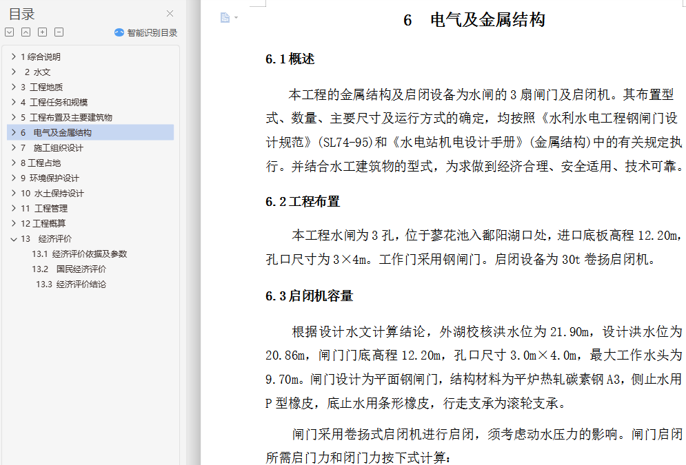Click heading 6.1 概述 in document
Screen dimensions: 686x465
tap(290, 59)
